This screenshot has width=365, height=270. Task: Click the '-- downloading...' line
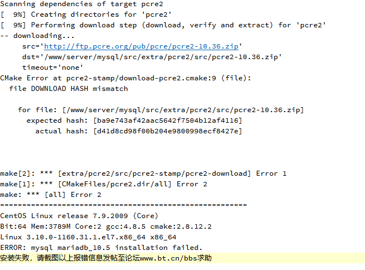(37, 36)
